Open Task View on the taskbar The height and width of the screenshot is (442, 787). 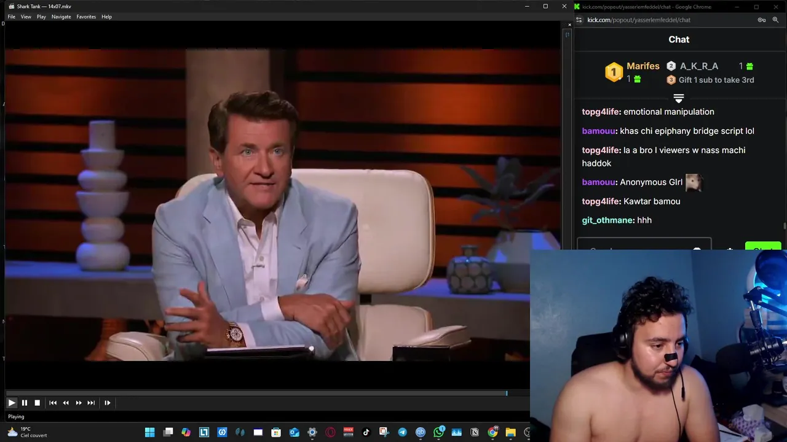[x=168, y=432]
